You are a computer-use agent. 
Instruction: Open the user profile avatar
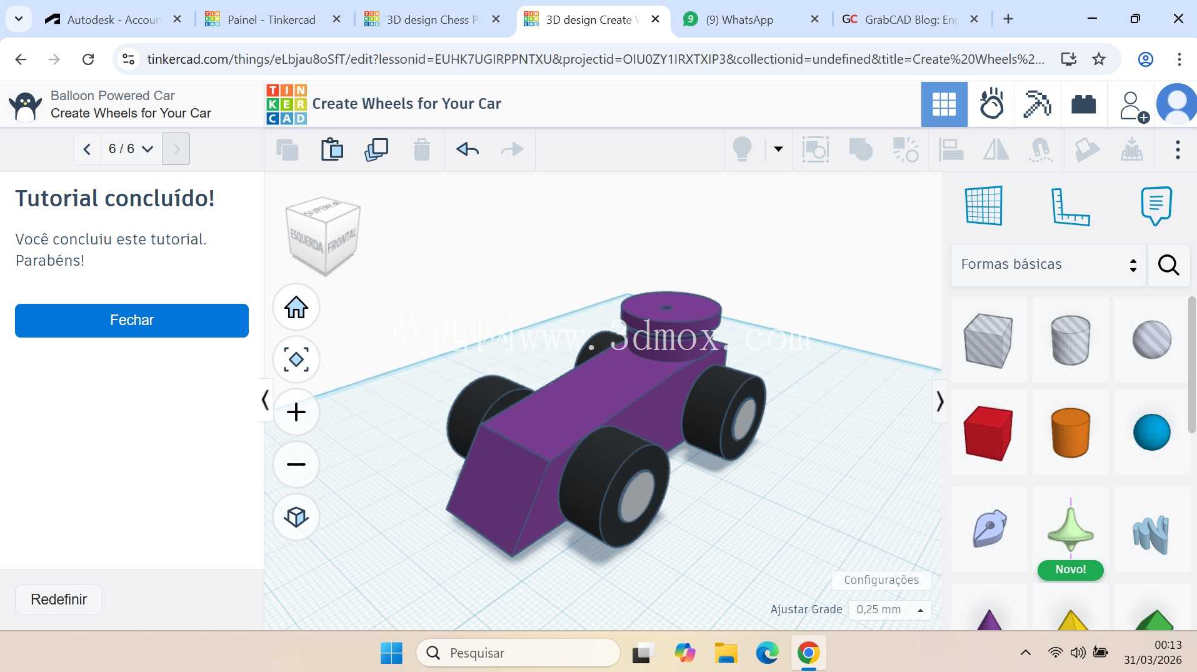[1176, 104]
